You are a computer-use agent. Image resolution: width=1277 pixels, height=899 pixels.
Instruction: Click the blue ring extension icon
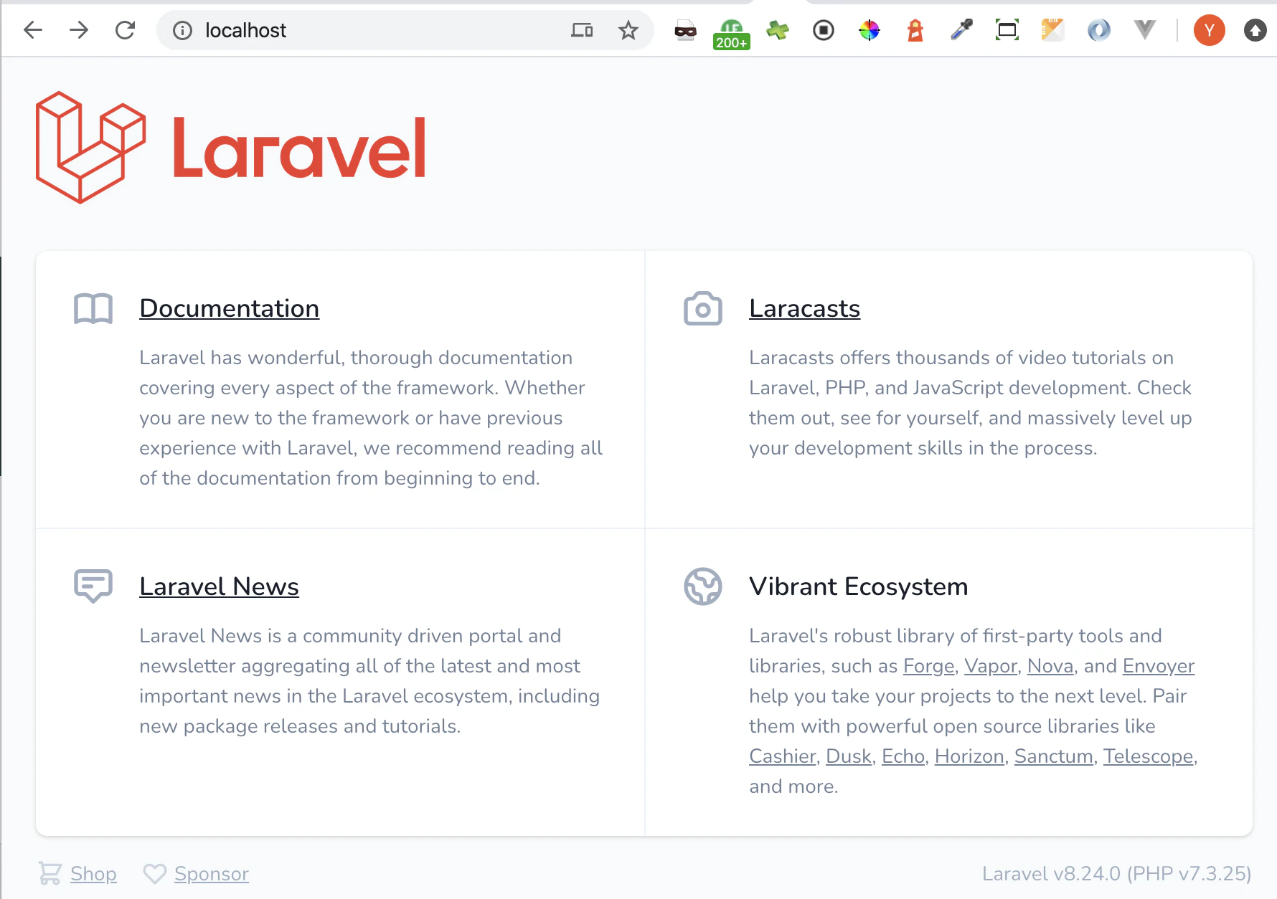[x=1099, y=30]
